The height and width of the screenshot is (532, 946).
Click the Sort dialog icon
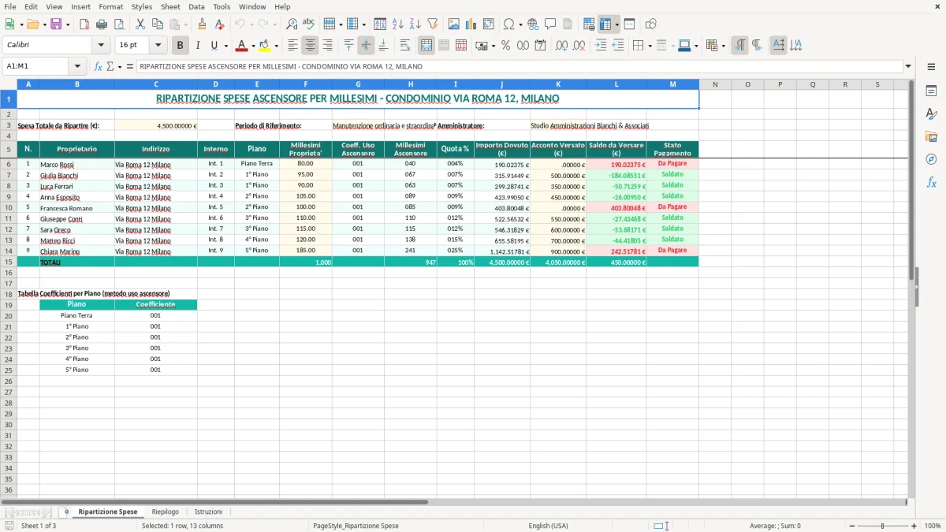(380, 24)
